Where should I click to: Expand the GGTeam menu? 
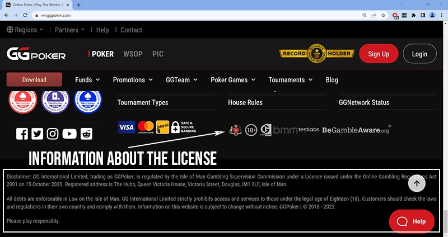[181, 80]
